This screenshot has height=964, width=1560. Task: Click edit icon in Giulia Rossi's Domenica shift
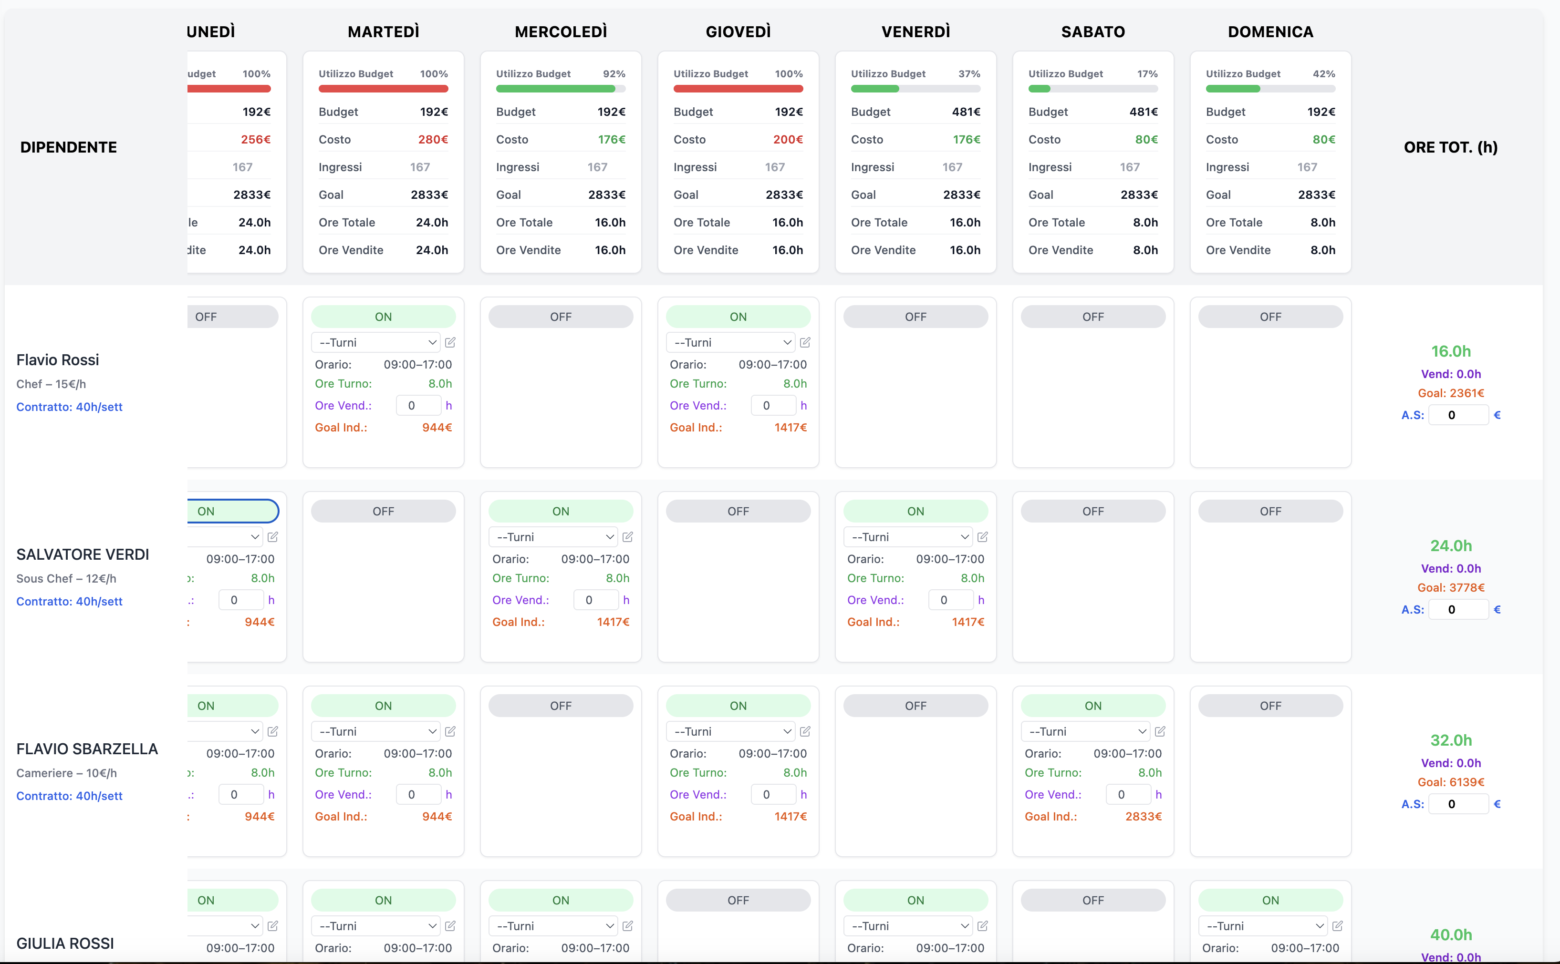coord(1337,926)
